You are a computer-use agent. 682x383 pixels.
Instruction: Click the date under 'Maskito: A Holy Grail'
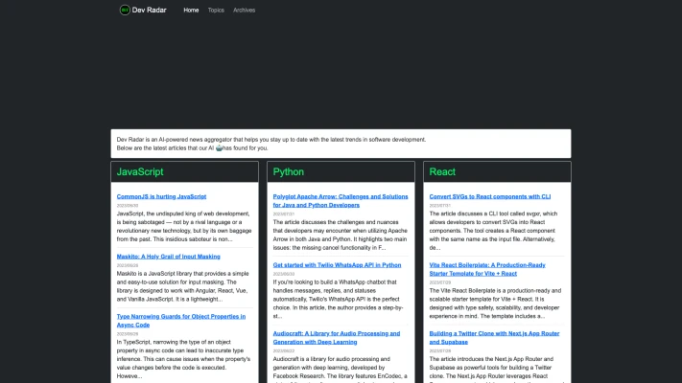(x=128, y=265)
